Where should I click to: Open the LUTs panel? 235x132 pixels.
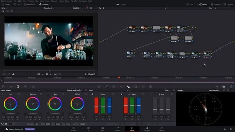pos(17,4)
